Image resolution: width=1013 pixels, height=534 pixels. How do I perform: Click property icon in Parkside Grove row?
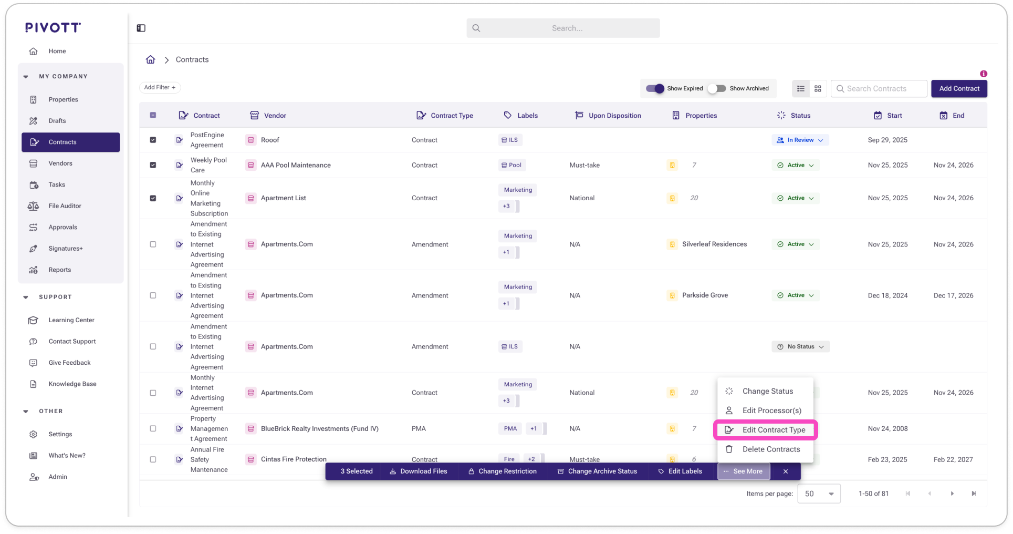[672, 295]
